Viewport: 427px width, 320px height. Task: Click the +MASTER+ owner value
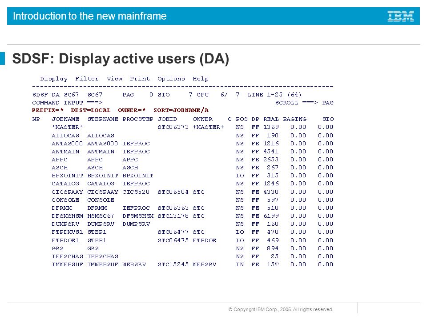pos(208,127)
